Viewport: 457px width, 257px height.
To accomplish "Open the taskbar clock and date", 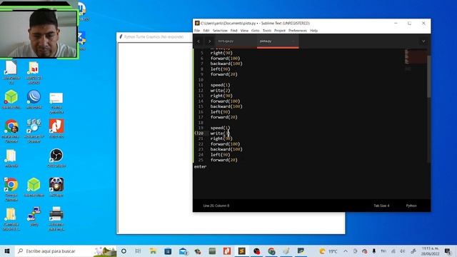I will [x=430, y=251].
